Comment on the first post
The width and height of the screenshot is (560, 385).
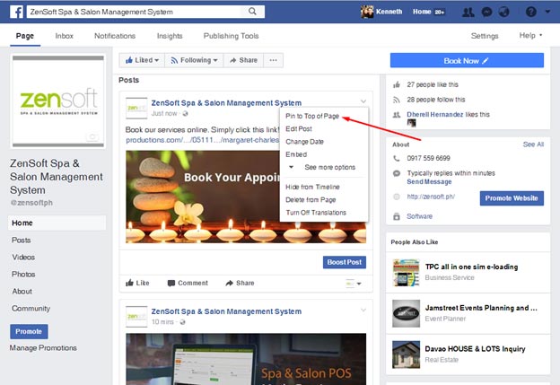(188, 283)
